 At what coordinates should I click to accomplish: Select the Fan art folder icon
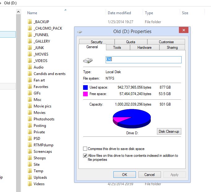(x=30, y=80)
